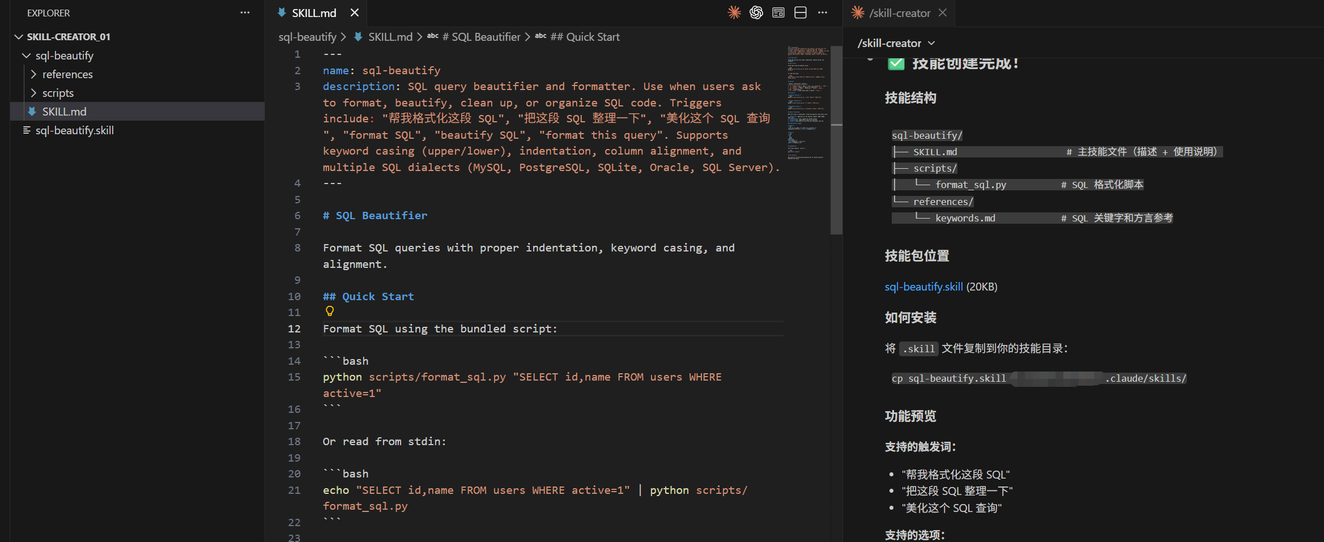
Task: Open Explorer panel's Views and More Actions ellipsis
Action: point(245,12)
